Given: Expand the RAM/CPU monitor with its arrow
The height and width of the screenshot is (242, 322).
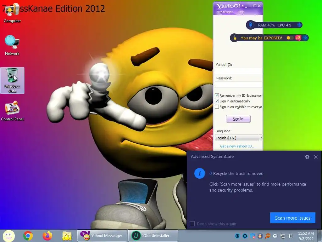Looking at the screenshot, I should pos(299,25).
